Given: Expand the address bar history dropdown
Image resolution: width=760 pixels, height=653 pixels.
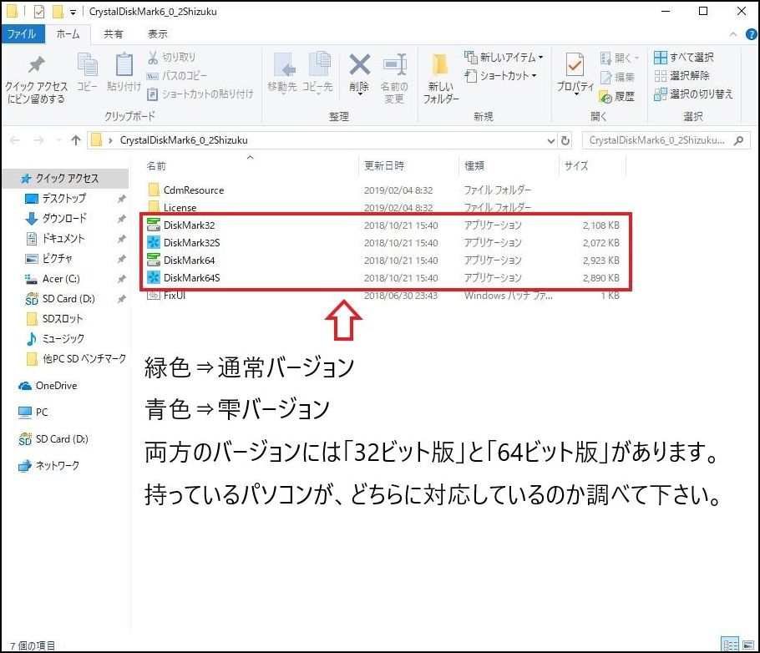Looking at the screenshot, I should coord(550,140).
